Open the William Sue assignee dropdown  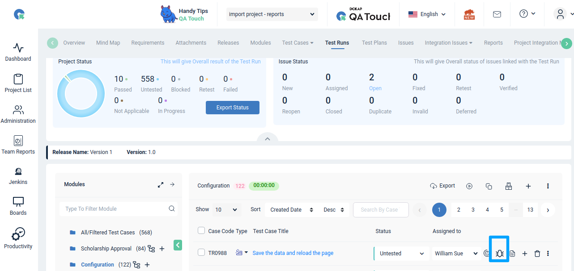click(x=456, y=254)
